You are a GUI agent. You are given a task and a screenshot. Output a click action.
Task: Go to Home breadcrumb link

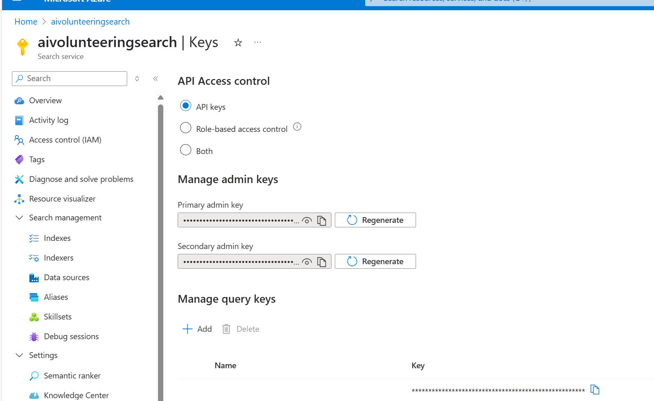tap(26, 22)
